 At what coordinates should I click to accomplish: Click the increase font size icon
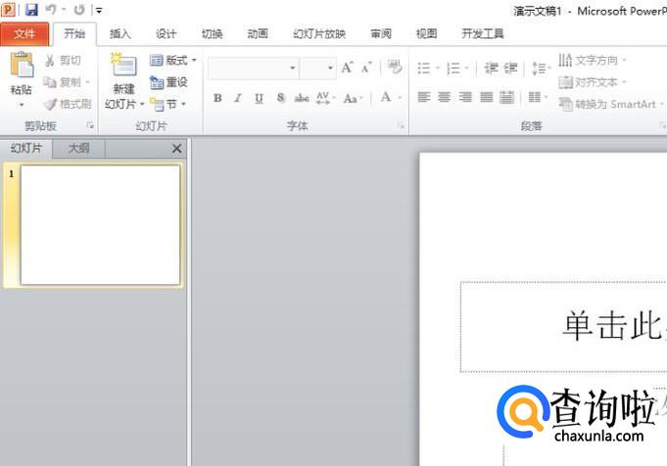click(347, 68)
